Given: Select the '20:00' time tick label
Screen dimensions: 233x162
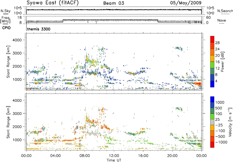Looking at the screenshot, I should coord(172,156).
